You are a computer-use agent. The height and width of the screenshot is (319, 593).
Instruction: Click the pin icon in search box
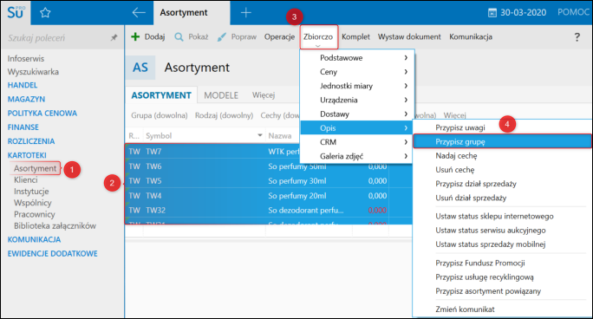tap(114, 37)
